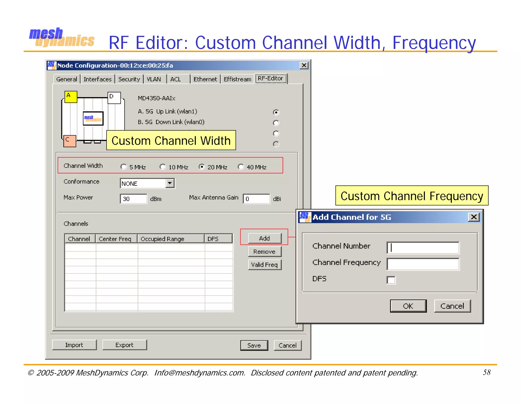The height and width of the screenshot is (403, 521).
Task: Close the Node Configuration window
Action: [x=304, y=65]
